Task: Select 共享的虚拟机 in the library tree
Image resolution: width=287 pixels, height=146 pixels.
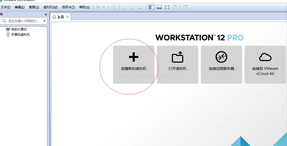Action: tap(21, 34)
